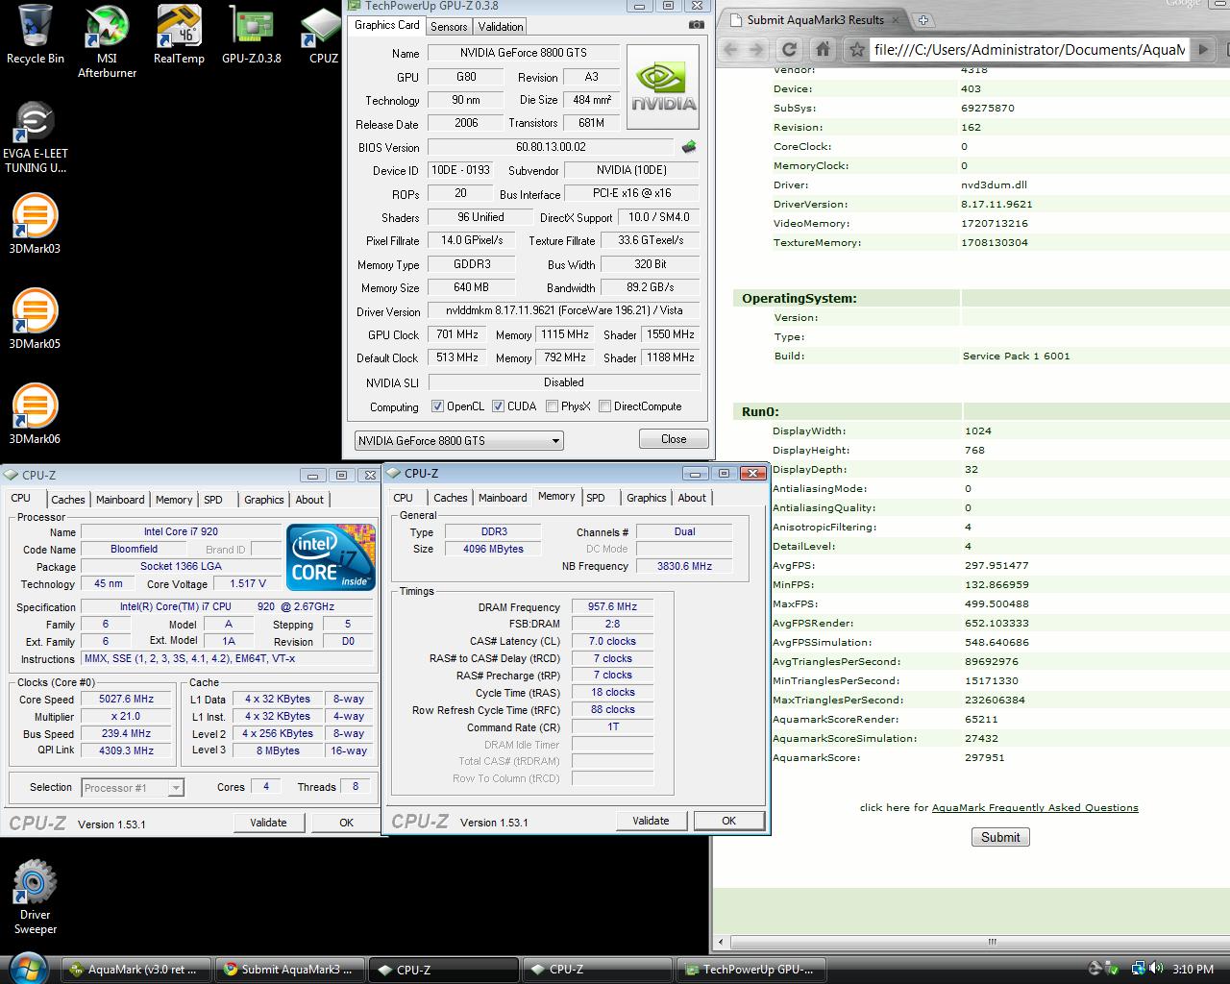Open AquaMark Frequently Asked Questions link
1230x984 pixels.
1035,807
